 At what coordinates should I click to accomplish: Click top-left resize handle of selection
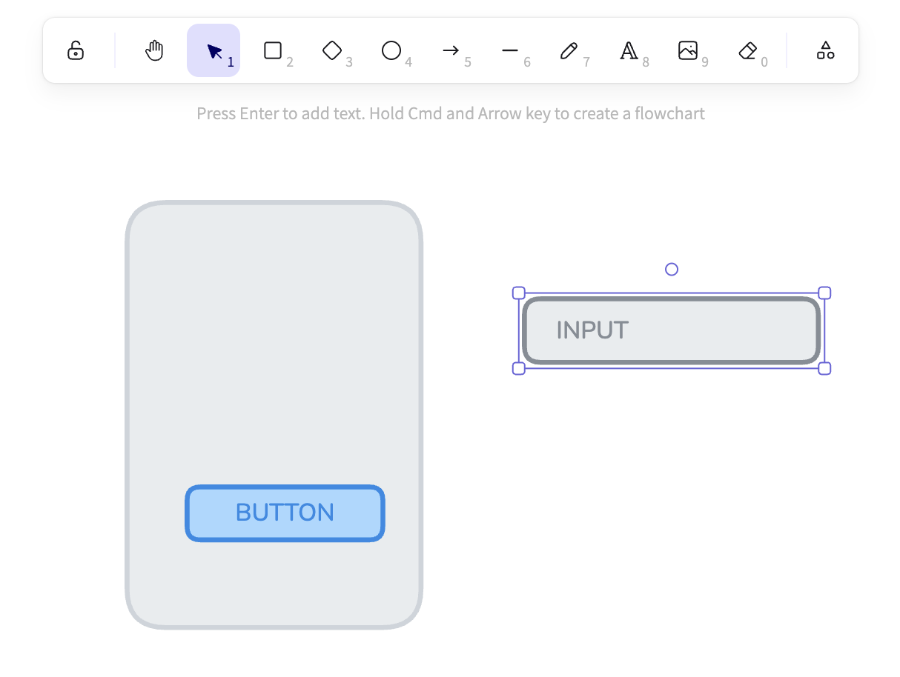pos(519,293)
